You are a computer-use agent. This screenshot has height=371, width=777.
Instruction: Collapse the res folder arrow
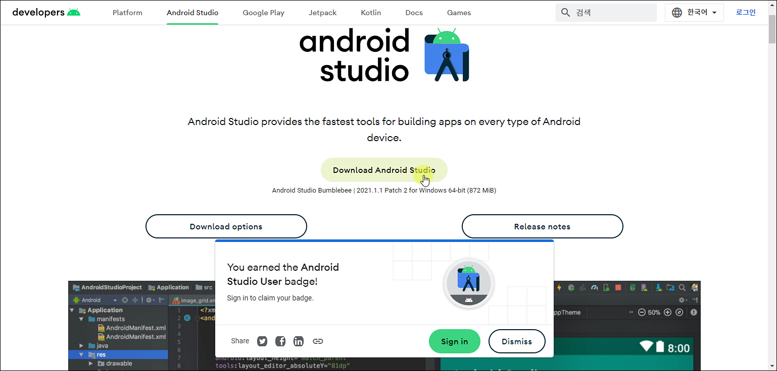point(81,354)
